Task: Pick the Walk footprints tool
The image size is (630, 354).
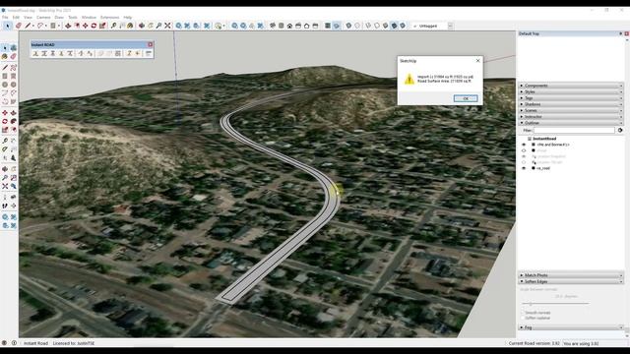Action: pyautogui.click(x=5, y=206)
